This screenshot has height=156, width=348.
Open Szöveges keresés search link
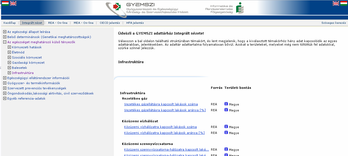tap(334, 23)
